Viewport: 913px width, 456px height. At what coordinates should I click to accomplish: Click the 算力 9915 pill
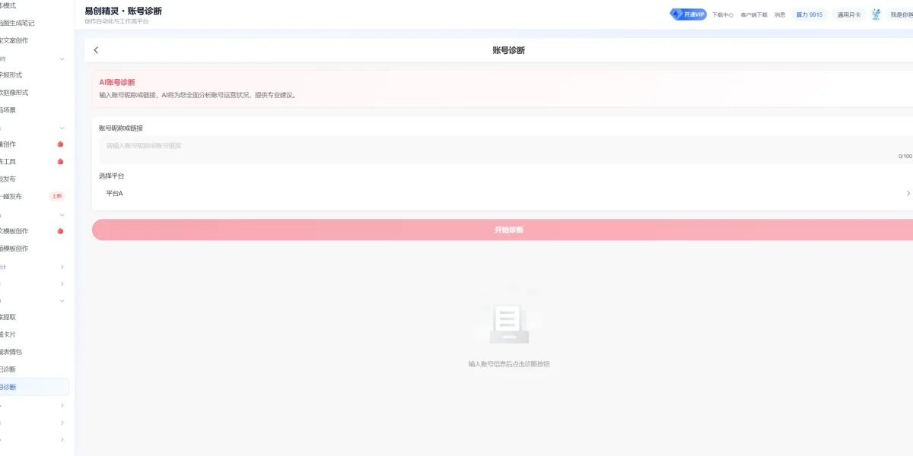[x=810, y=14]
